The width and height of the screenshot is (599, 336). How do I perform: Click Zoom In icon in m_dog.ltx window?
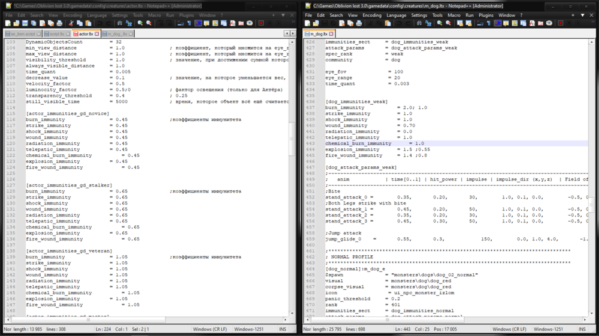439,23
